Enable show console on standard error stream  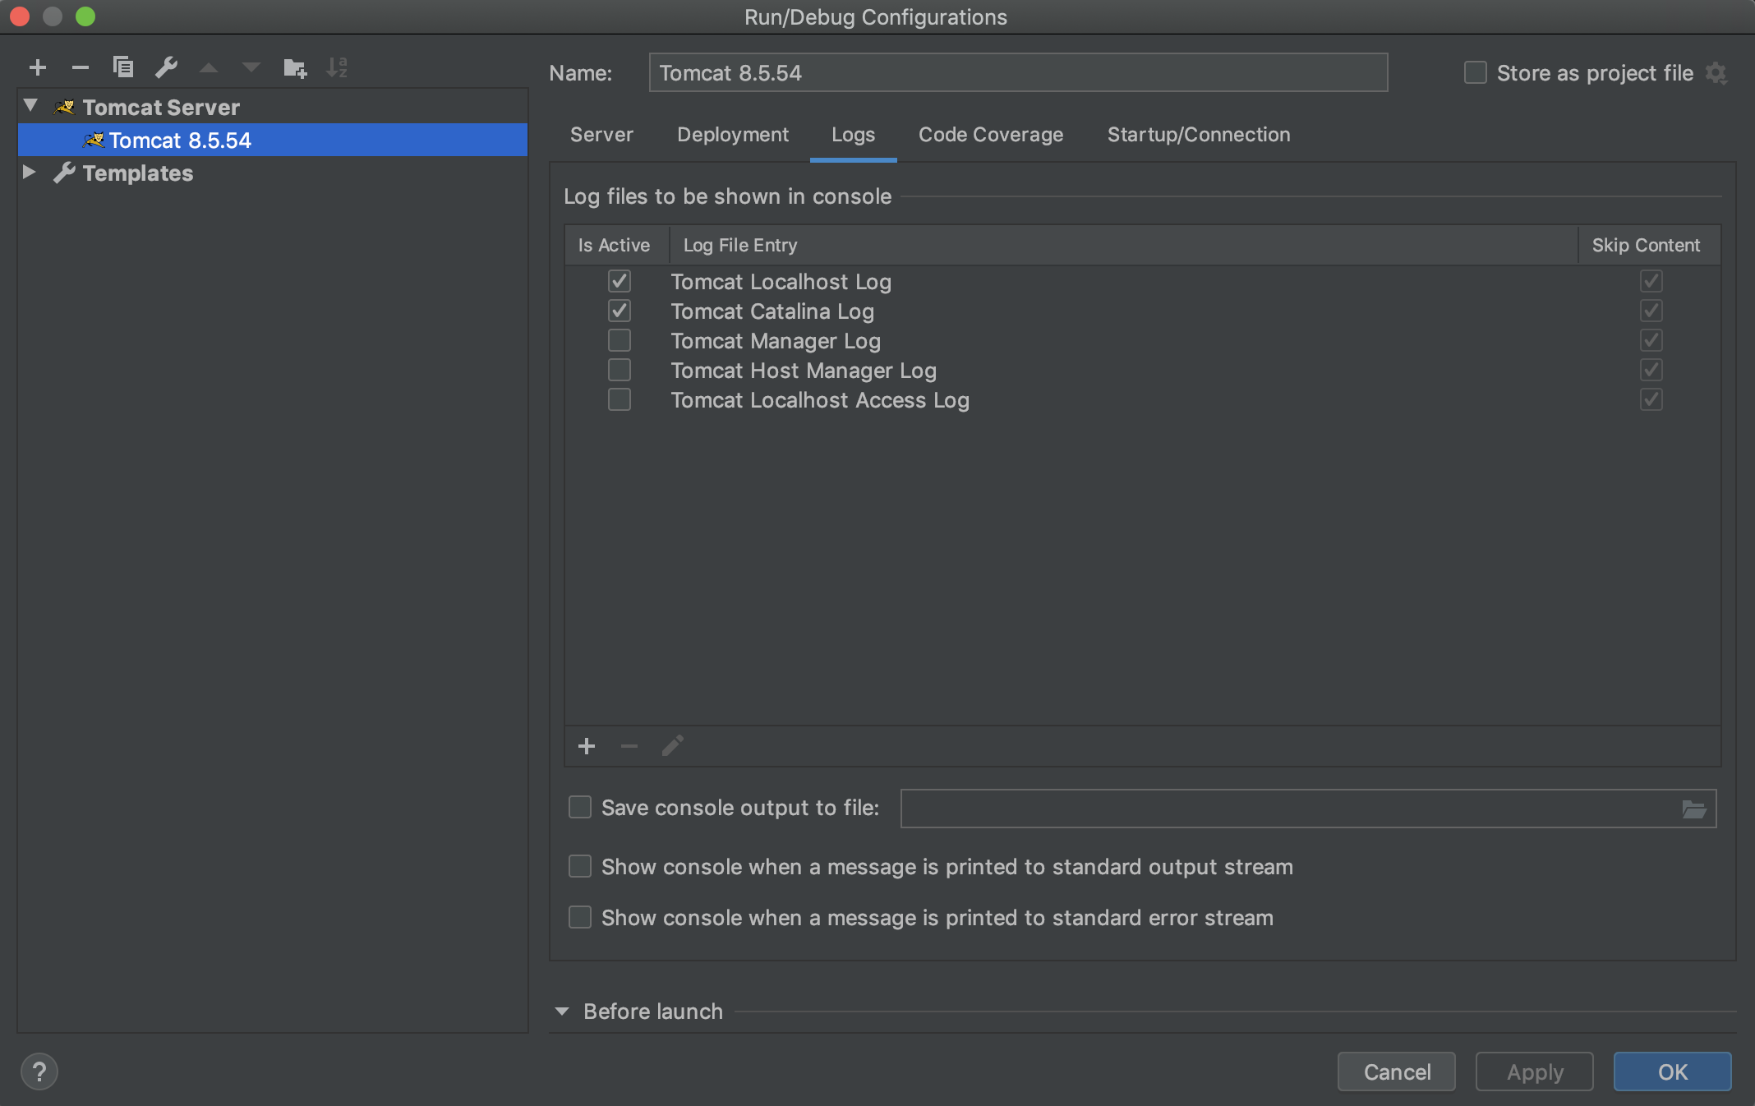pos(580,918)
